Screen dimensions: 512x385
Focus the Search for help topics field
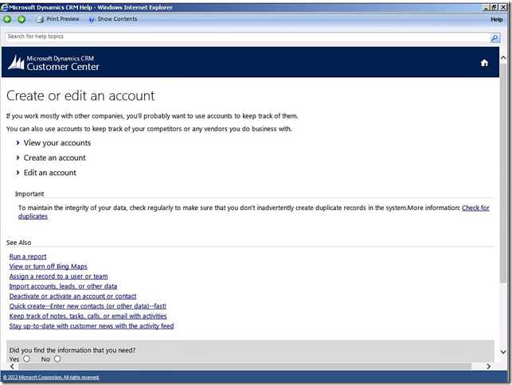[x=248, y=37]
